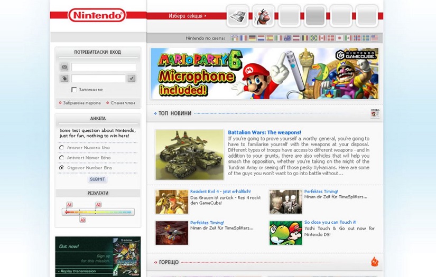Click the РЕЗУЛТАТИ heading
The height and width of the screenshot is (277, 436).
(x=98, y=193)
